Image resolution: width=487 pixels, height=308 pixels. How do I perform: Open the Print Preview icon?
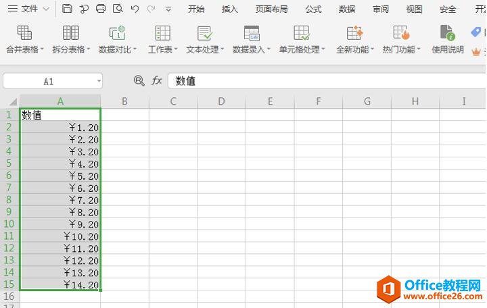(x=118, y=8)
